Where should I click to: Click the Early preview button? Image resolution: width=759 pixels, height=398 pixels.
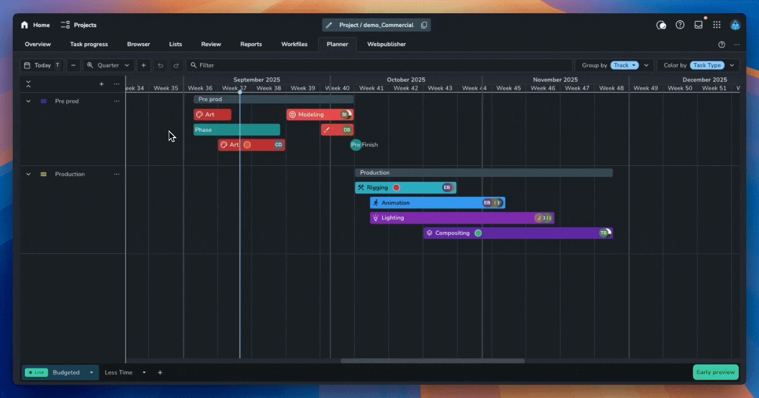715,372
